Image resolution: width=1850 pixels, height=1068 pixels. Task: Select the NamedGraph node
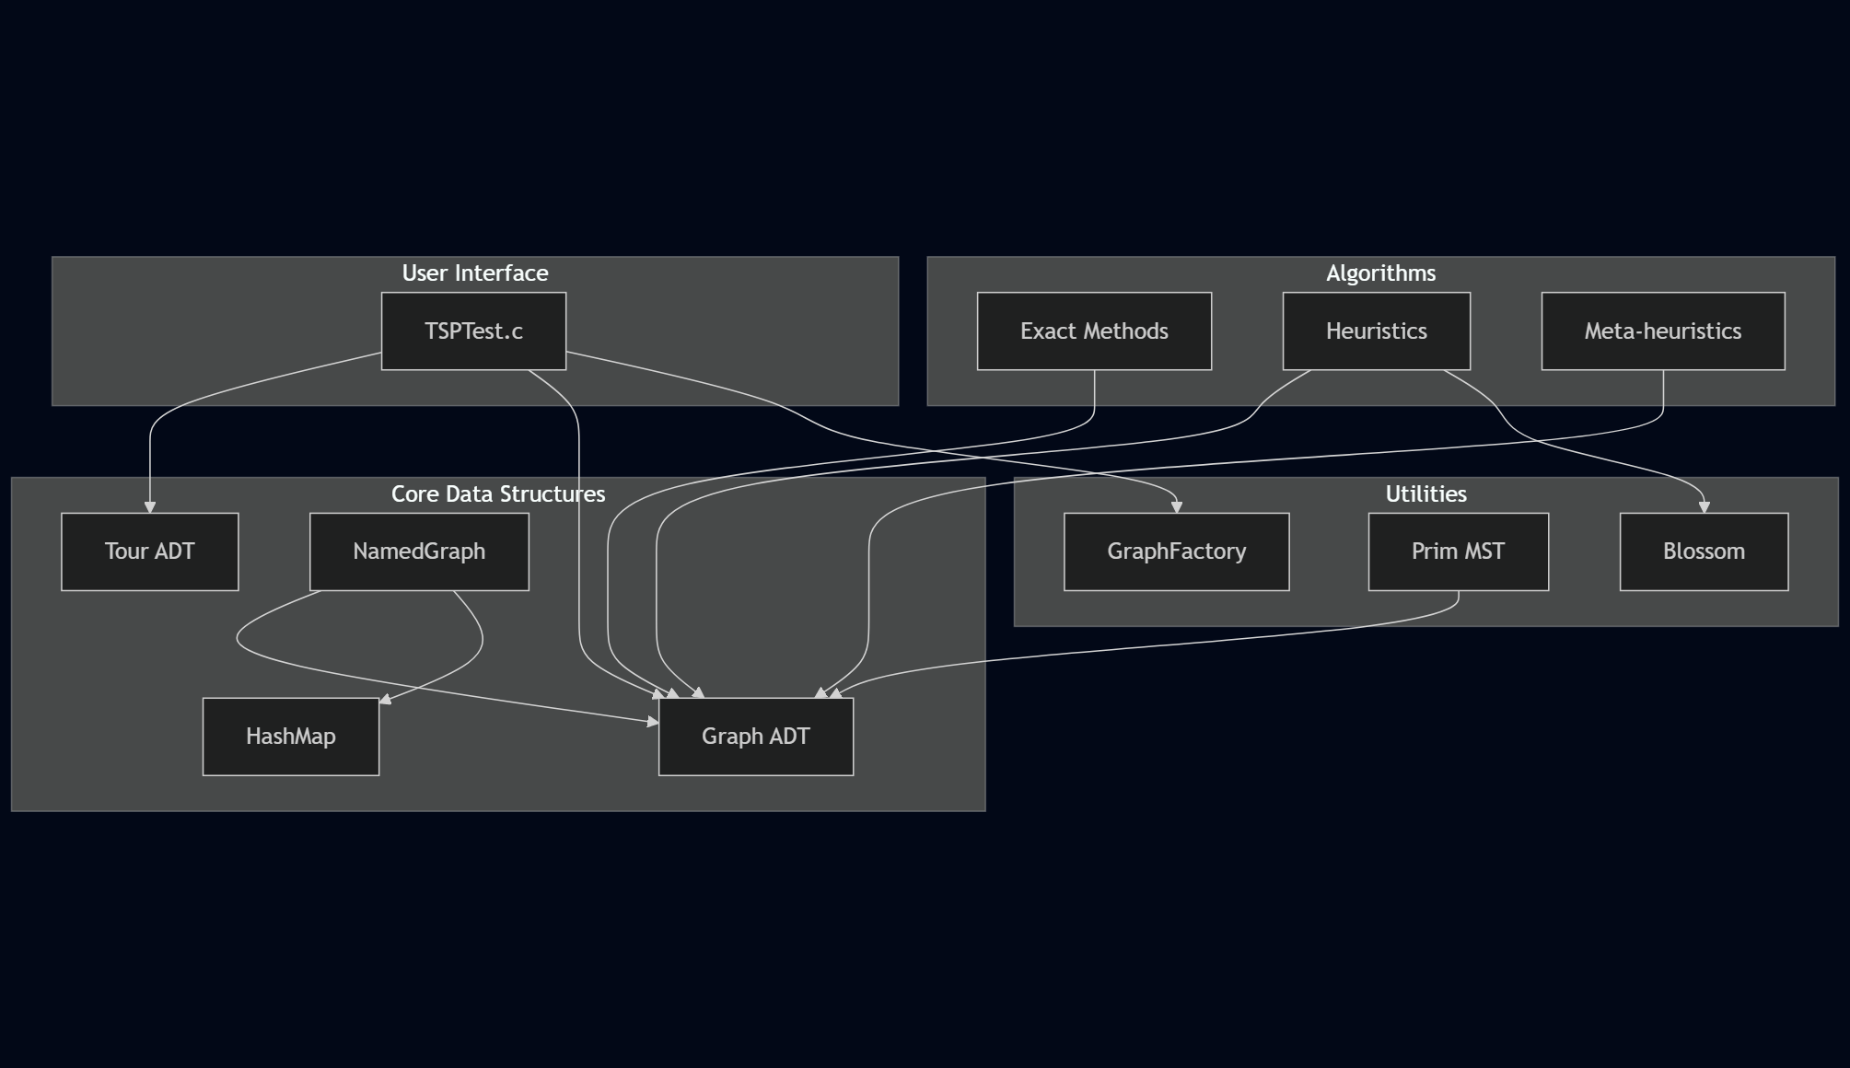coord(419,551)
